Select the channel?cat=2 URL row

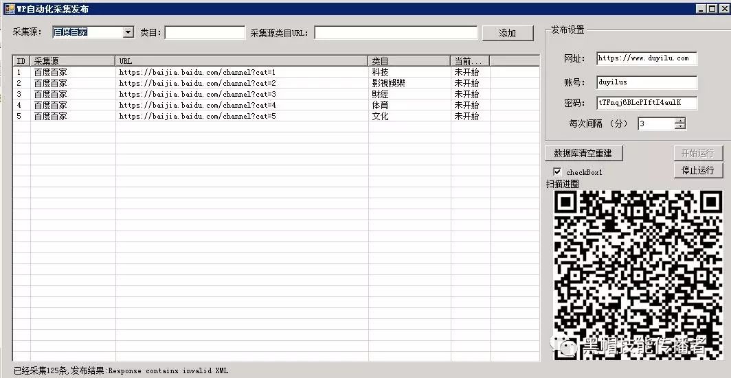(198, 83)
